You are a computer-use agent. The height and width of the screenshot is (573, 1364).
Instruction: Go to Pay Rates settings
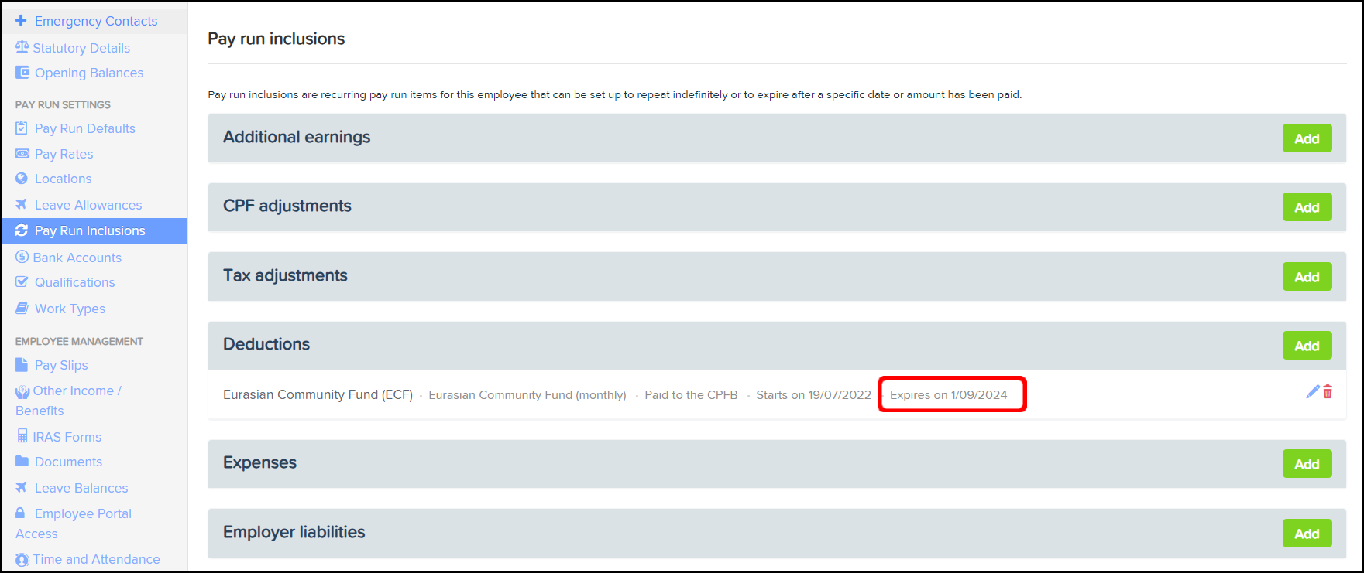64,154
